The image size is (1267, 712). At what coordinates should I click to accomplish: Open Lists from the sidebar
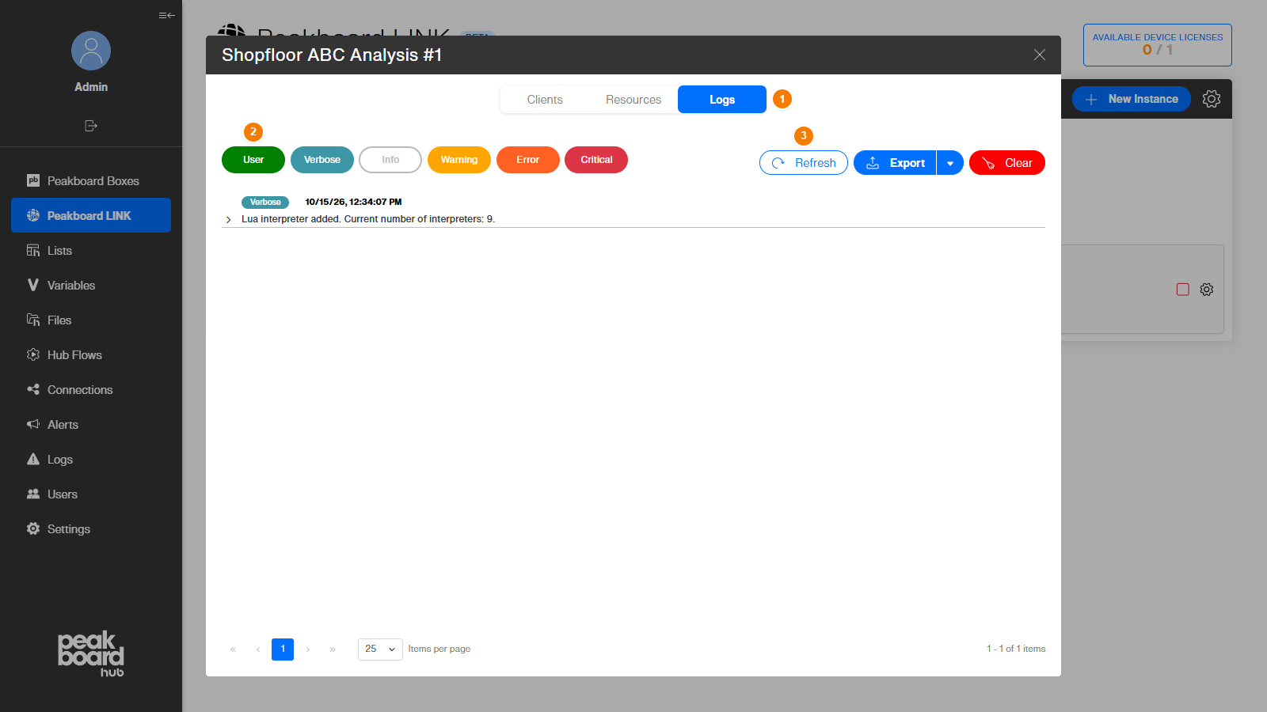[x=91, y=250]
